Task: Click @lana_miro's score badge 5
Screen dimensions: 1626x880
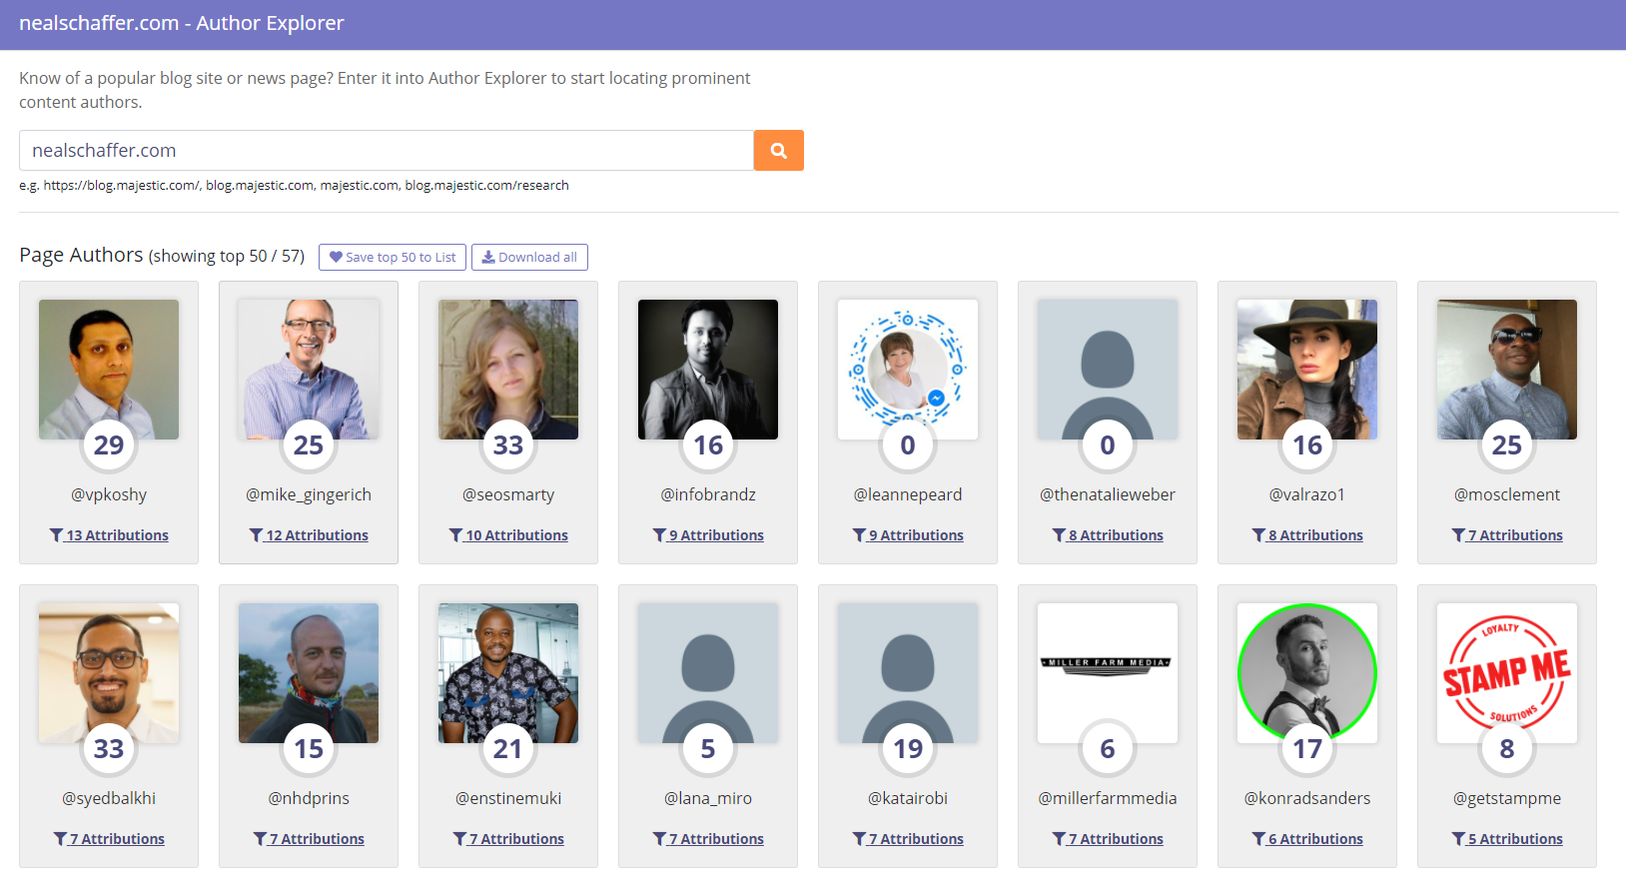Action: point(708,748)
